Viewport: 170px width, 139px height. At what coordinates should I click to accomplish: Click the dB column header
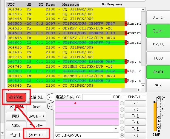(x=29, y=4)
